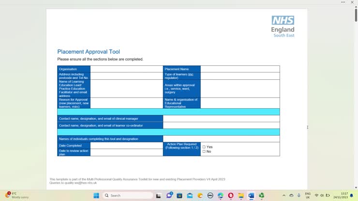Click the 'Placement Name' label cell
The height and width of the screenshot is (201, 358).
(182, 69)
